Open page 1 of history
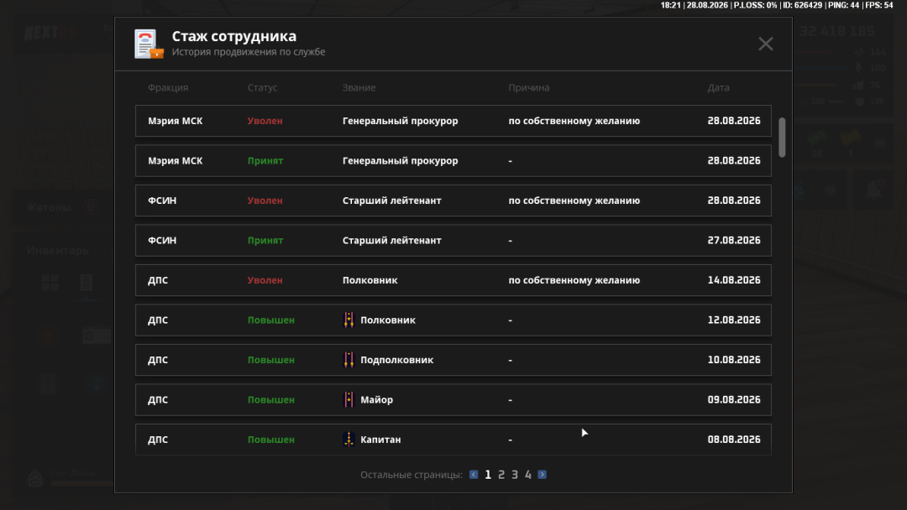 coord(488,475)
